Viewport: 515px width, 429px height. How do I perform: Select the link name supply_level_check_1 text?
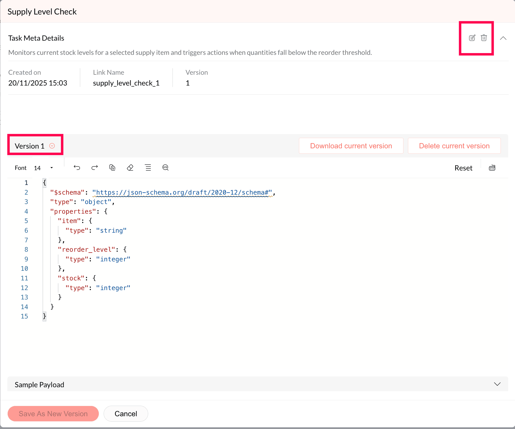coord(126,83)
